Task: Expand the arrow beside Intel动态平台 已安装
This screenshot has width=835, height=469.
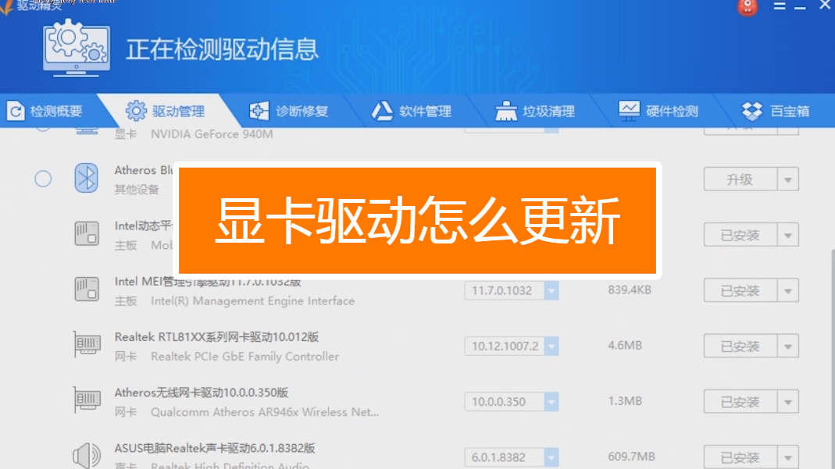Action: point(788,235)
